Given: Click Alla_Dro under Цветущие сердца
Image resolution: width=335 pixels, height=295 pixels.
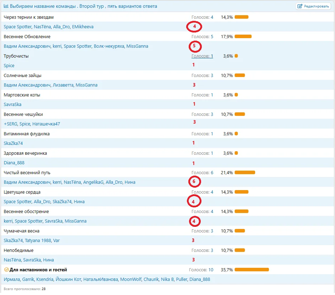Looking at the screenshot, I should [x=42, y=202].
